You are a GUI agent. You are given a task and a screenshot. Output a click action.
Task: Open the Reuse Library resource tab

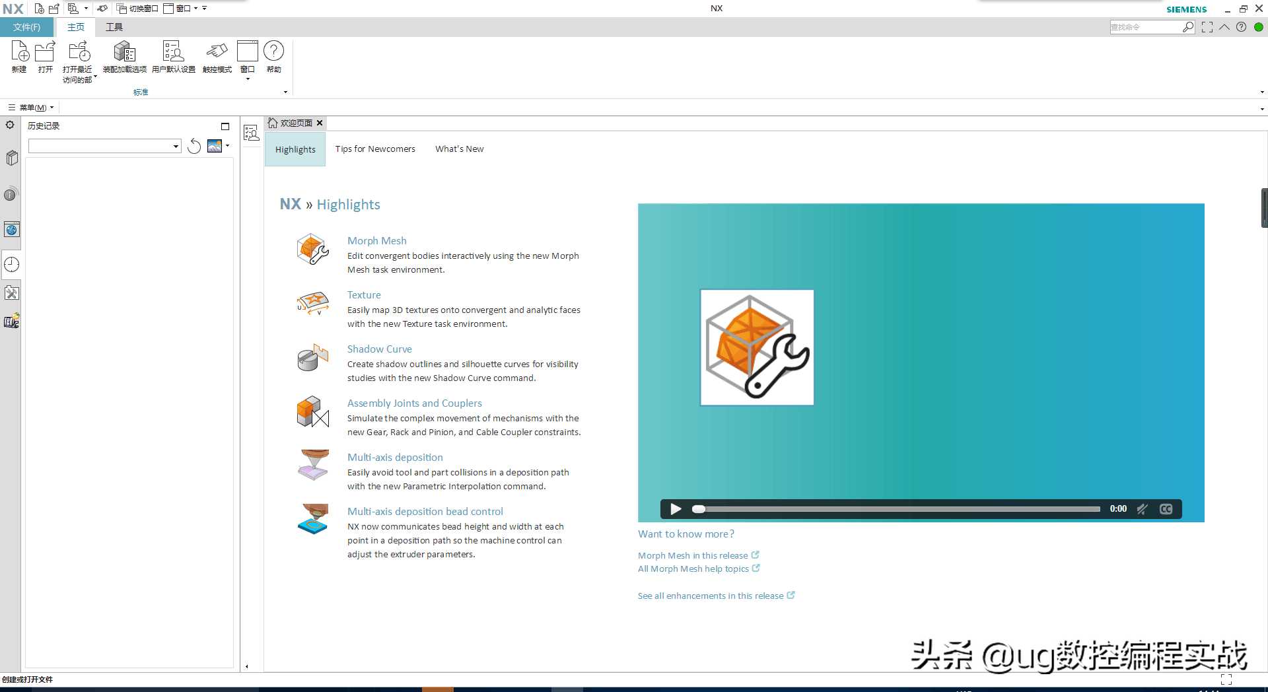click(11, 158)
